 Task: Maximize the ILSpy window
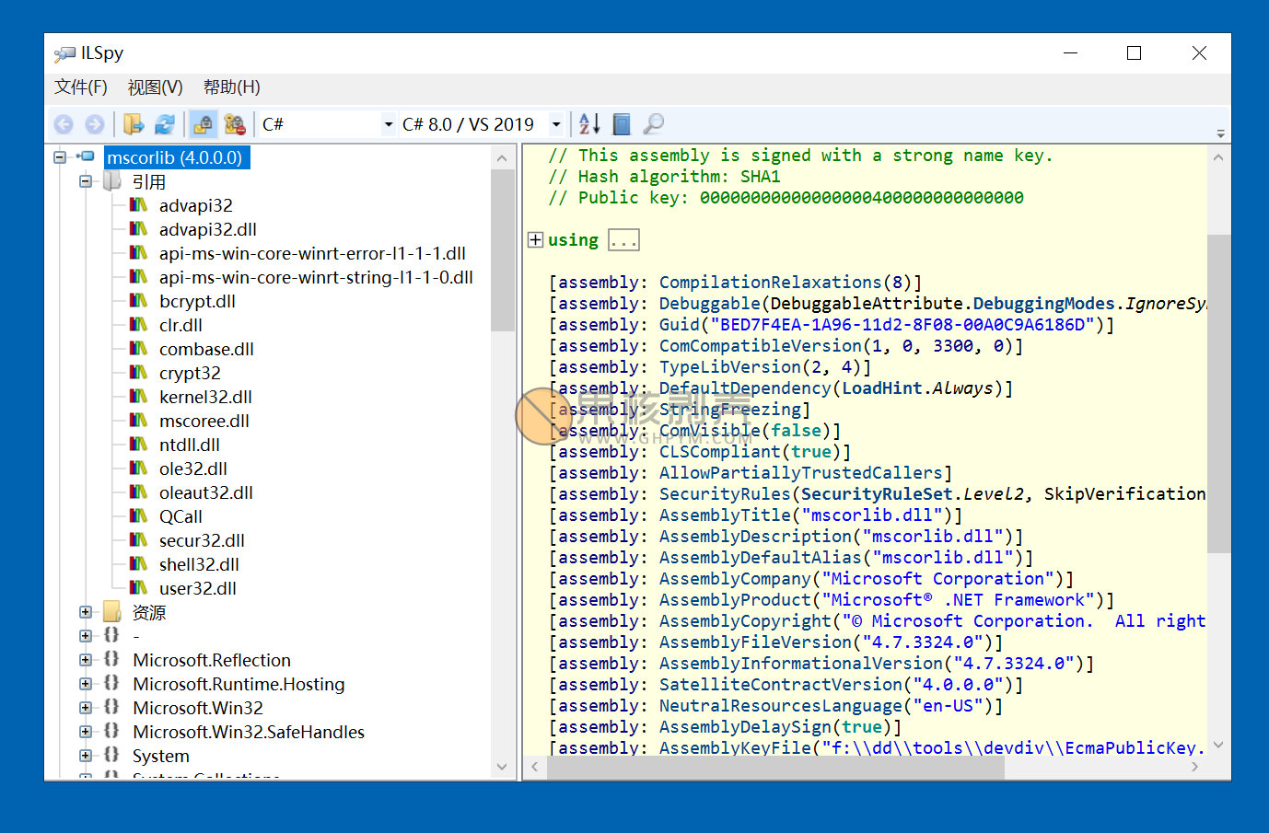coord(1135,53)
